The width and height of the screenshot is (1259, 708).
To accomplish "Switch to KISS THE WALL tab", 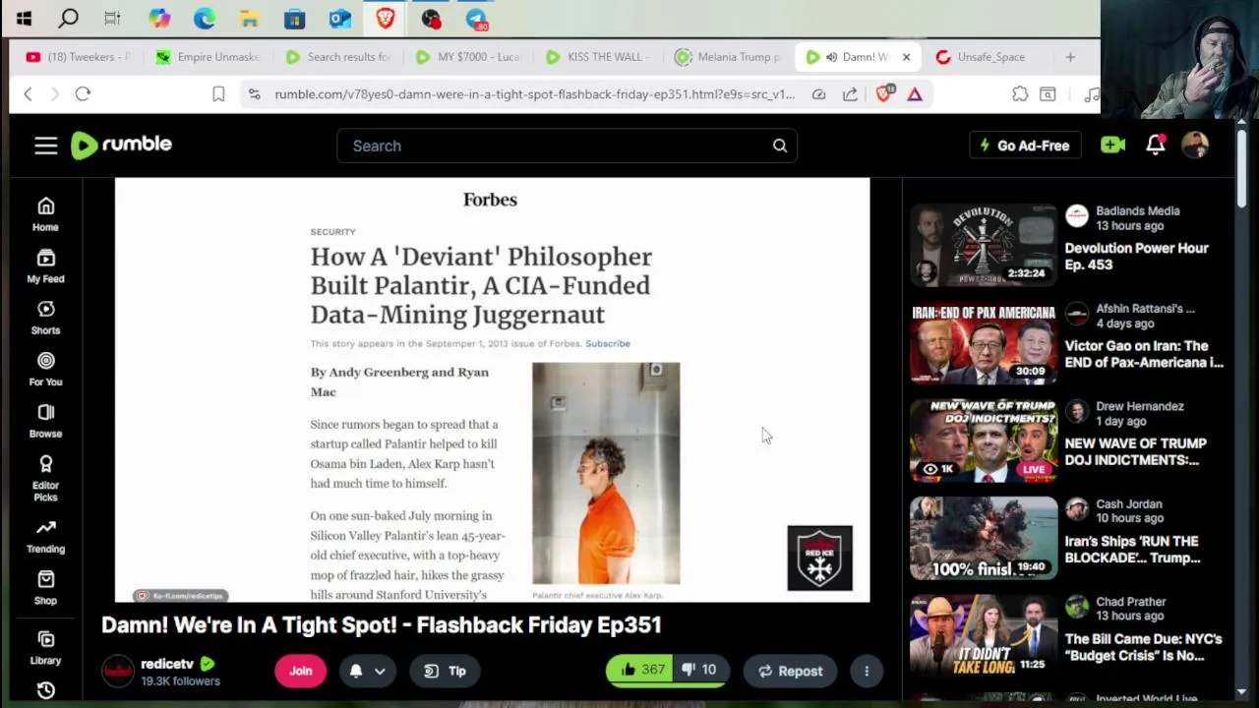I will (598, 57).
